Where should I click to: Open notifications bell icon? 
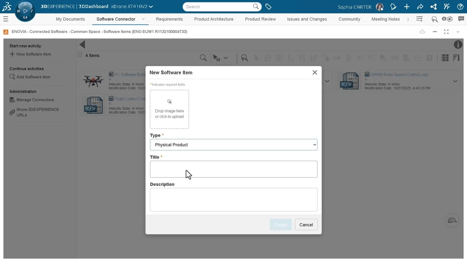[x=393, y=6]
